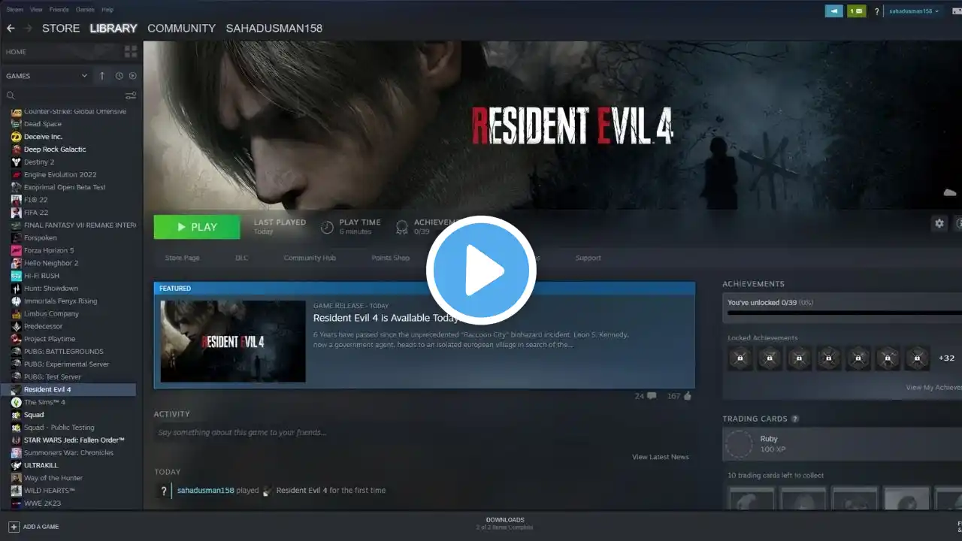Open the DLC tab

242,258
